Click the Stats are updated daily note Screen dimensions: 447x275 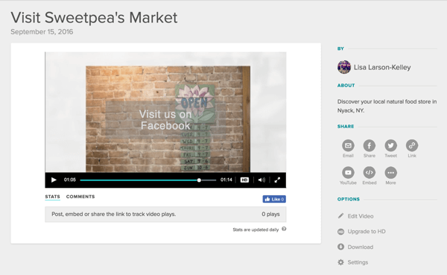click(x=256, y=230)
